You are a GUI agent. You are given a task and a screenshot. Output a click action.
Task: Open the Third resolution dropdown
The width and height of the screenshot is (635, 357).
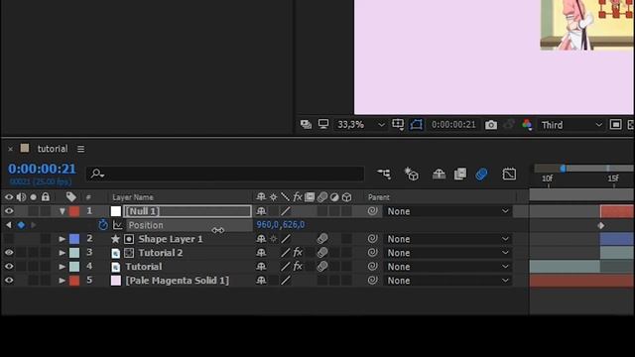[x=571, y=125]
